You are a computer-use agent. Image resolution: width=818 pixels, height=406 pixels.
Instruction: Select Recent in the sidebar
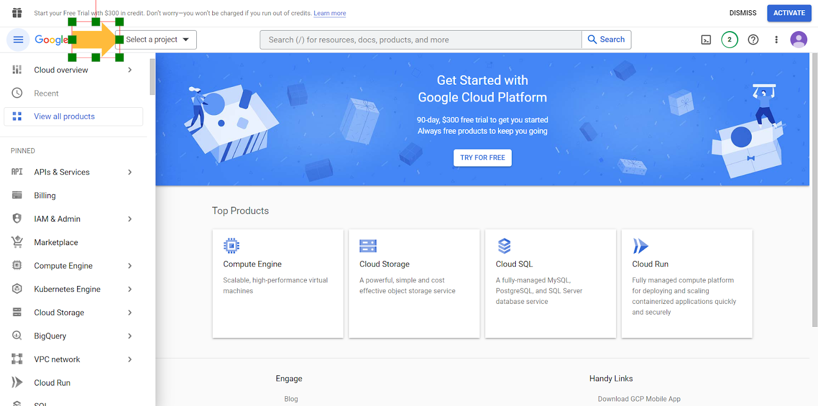pyautogui.click(x=47, y=93)
